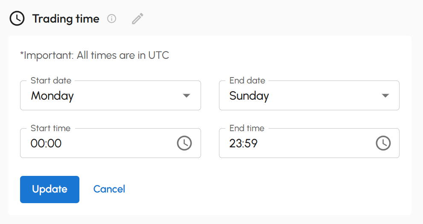This screenshot has width=423, height=224.
Task: Click the Important UTC times note
Action: click(94, 55)
